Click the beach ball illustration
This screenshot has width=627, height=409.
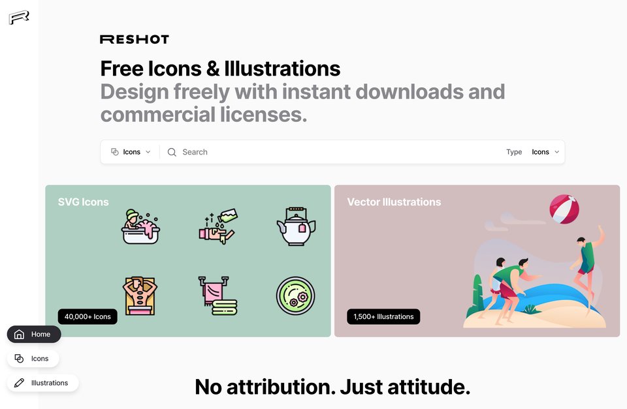564,209
